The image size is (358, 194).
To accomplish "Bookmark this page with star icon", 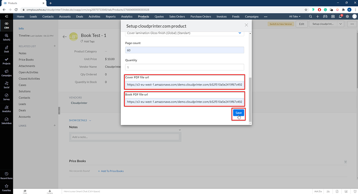I will click(x=306, y=10).
